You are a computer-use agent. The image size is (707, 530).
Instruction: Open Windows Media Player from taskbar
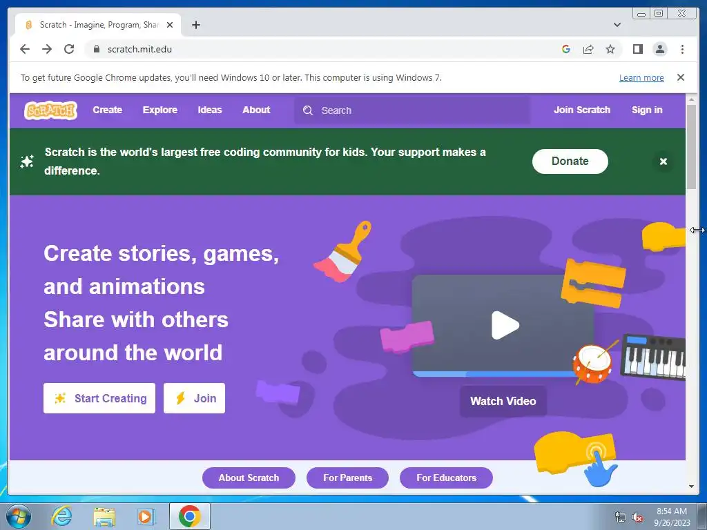coord(146,516)
